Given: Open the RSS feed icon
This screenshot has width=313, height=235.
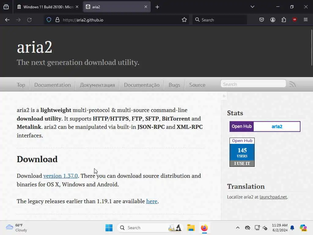Looking at the screenshot, I should 293,84.
